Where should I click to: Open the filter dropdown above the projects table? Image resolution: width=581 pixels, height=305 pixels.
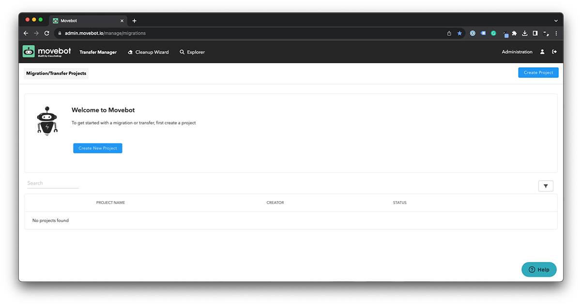click(546, 186)
